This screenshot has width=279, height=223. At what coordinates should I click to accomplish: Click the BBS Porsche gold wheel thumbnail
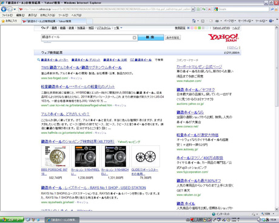point(55,156)
